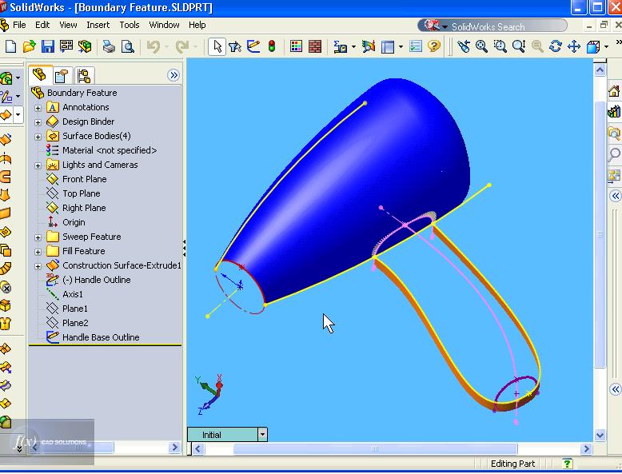The height and width of the screenshot is (474, 622).
Task: Select the Top Plane item
Action: click(81, 193)
